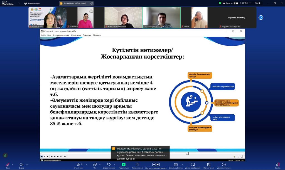Open the Воспроизведение menu in player
This screenshot has height=170, width=285.
click(61, 35)
